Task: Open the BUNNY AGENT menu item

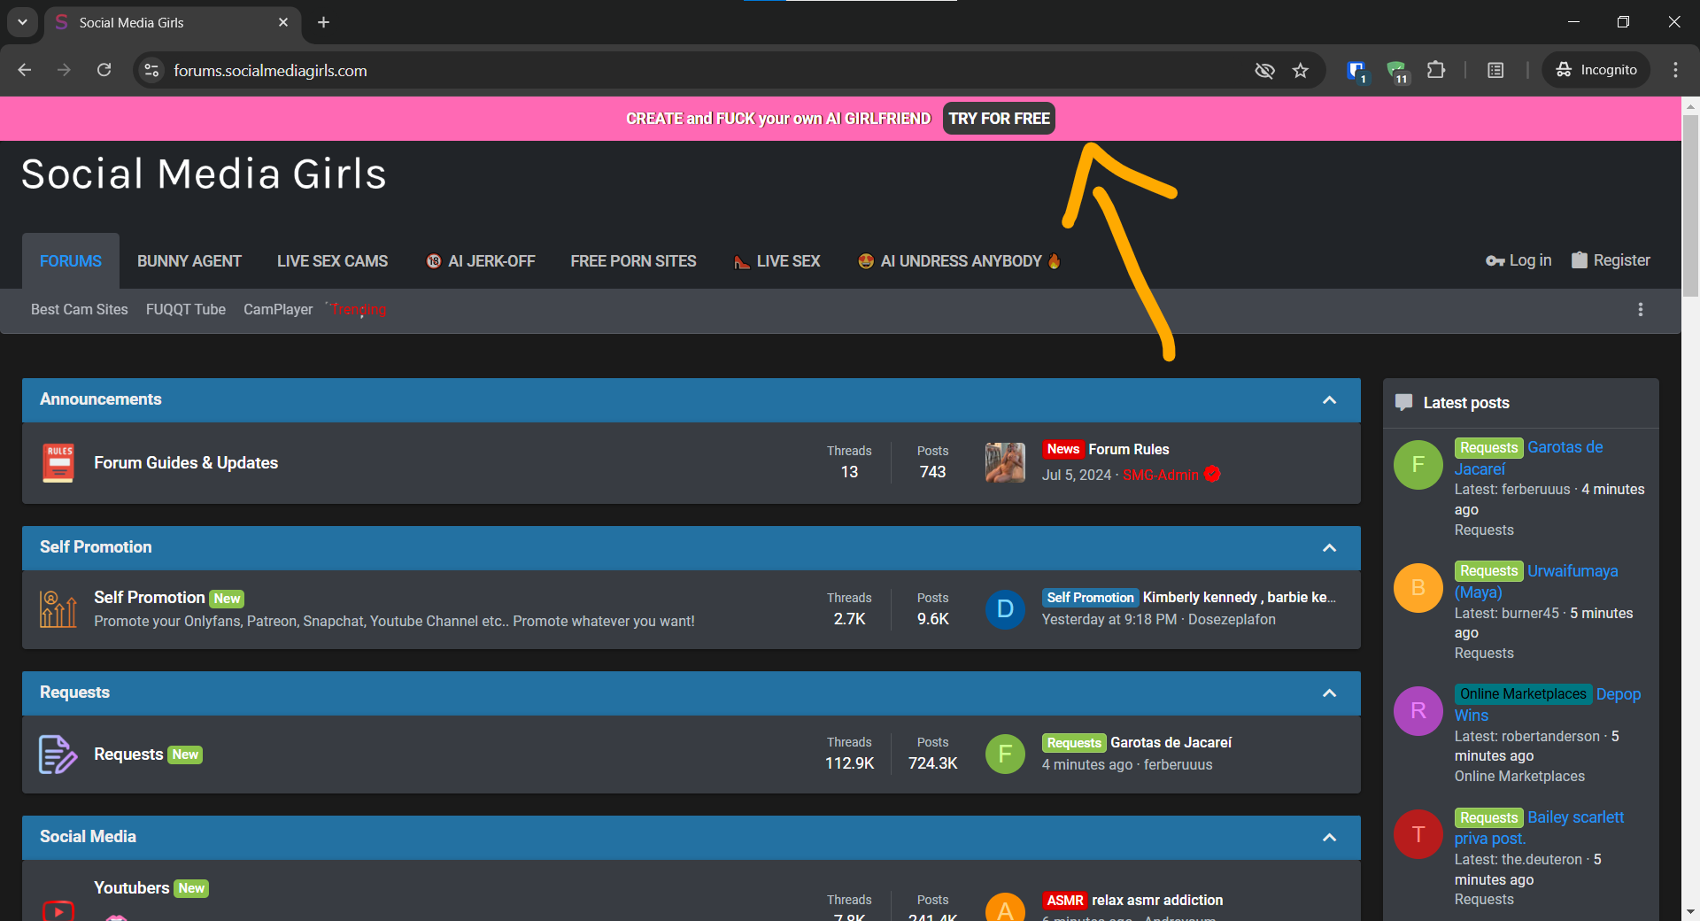Action: [x=189, y=260]
